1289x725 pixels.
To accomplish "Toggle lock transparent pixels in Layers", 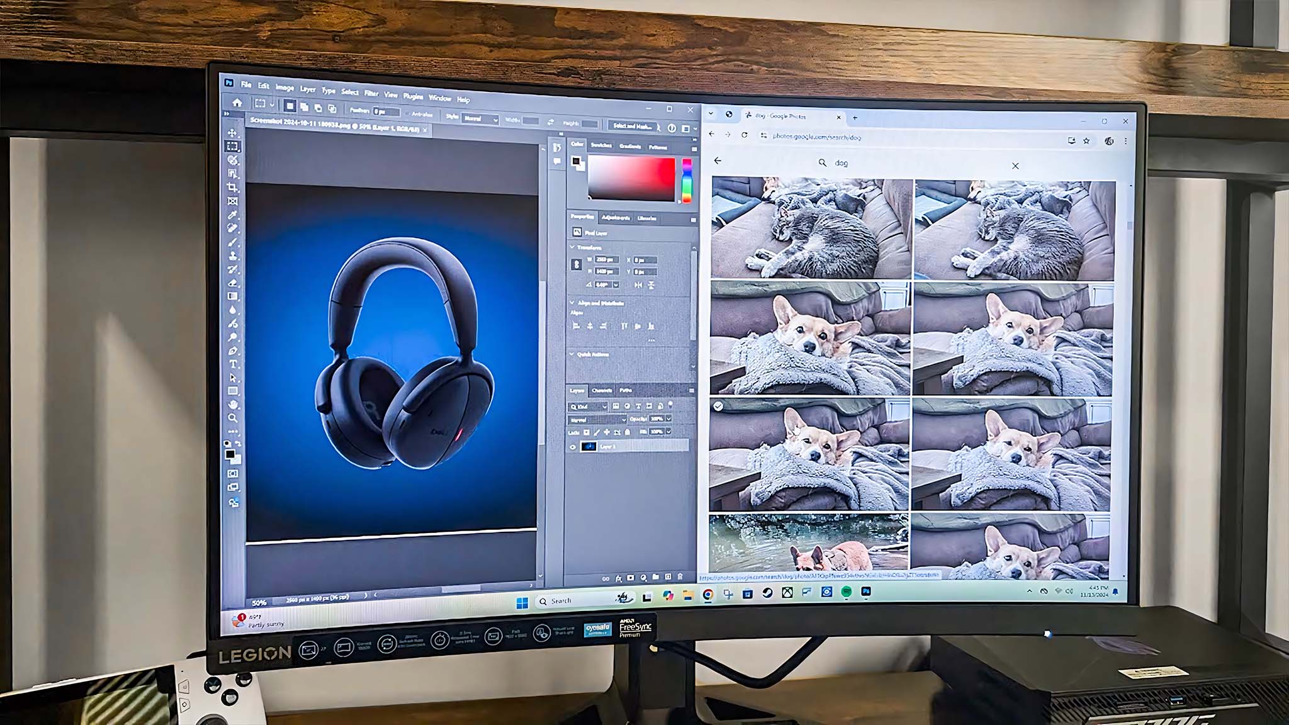I will 586,432.
